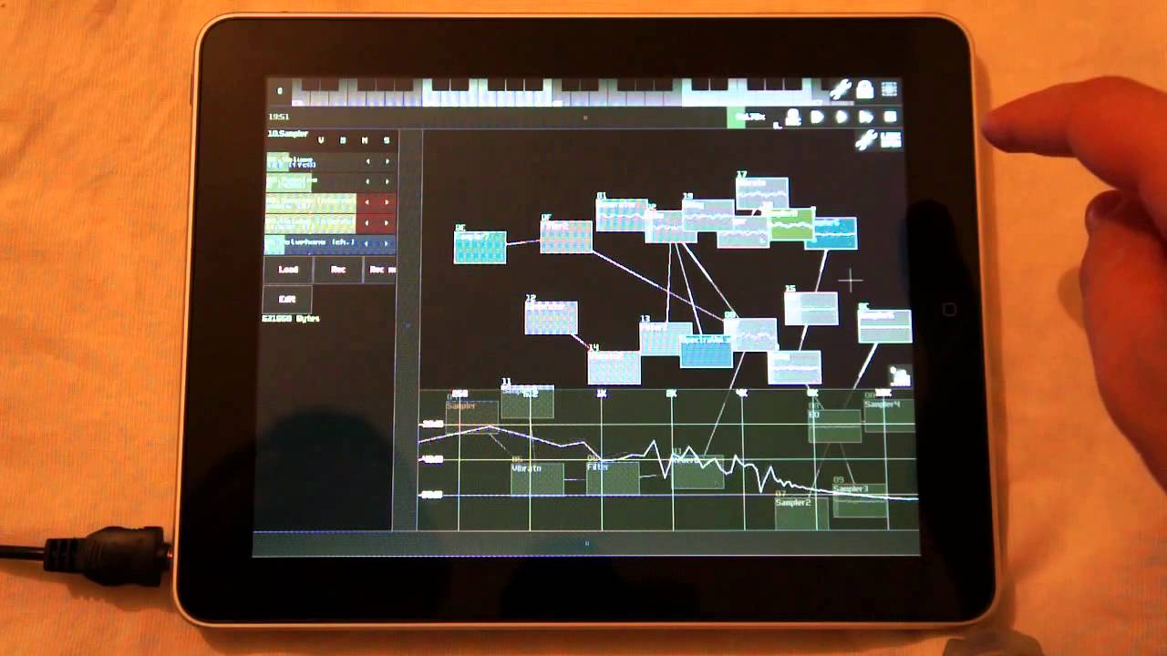Open the wrench menu above the module view

865,140
